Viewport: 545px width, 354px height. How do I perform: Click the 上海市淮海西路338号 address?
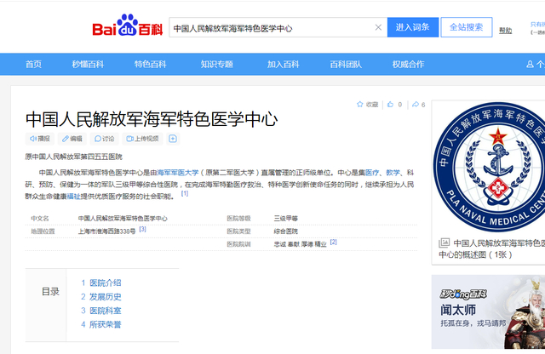click(107, 231)
